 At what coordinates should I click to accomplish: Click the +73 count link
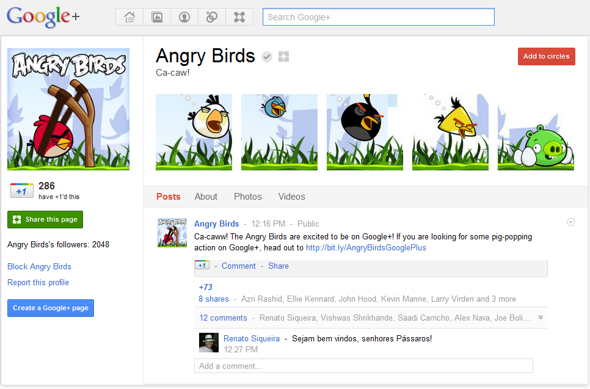pos(205,287)
